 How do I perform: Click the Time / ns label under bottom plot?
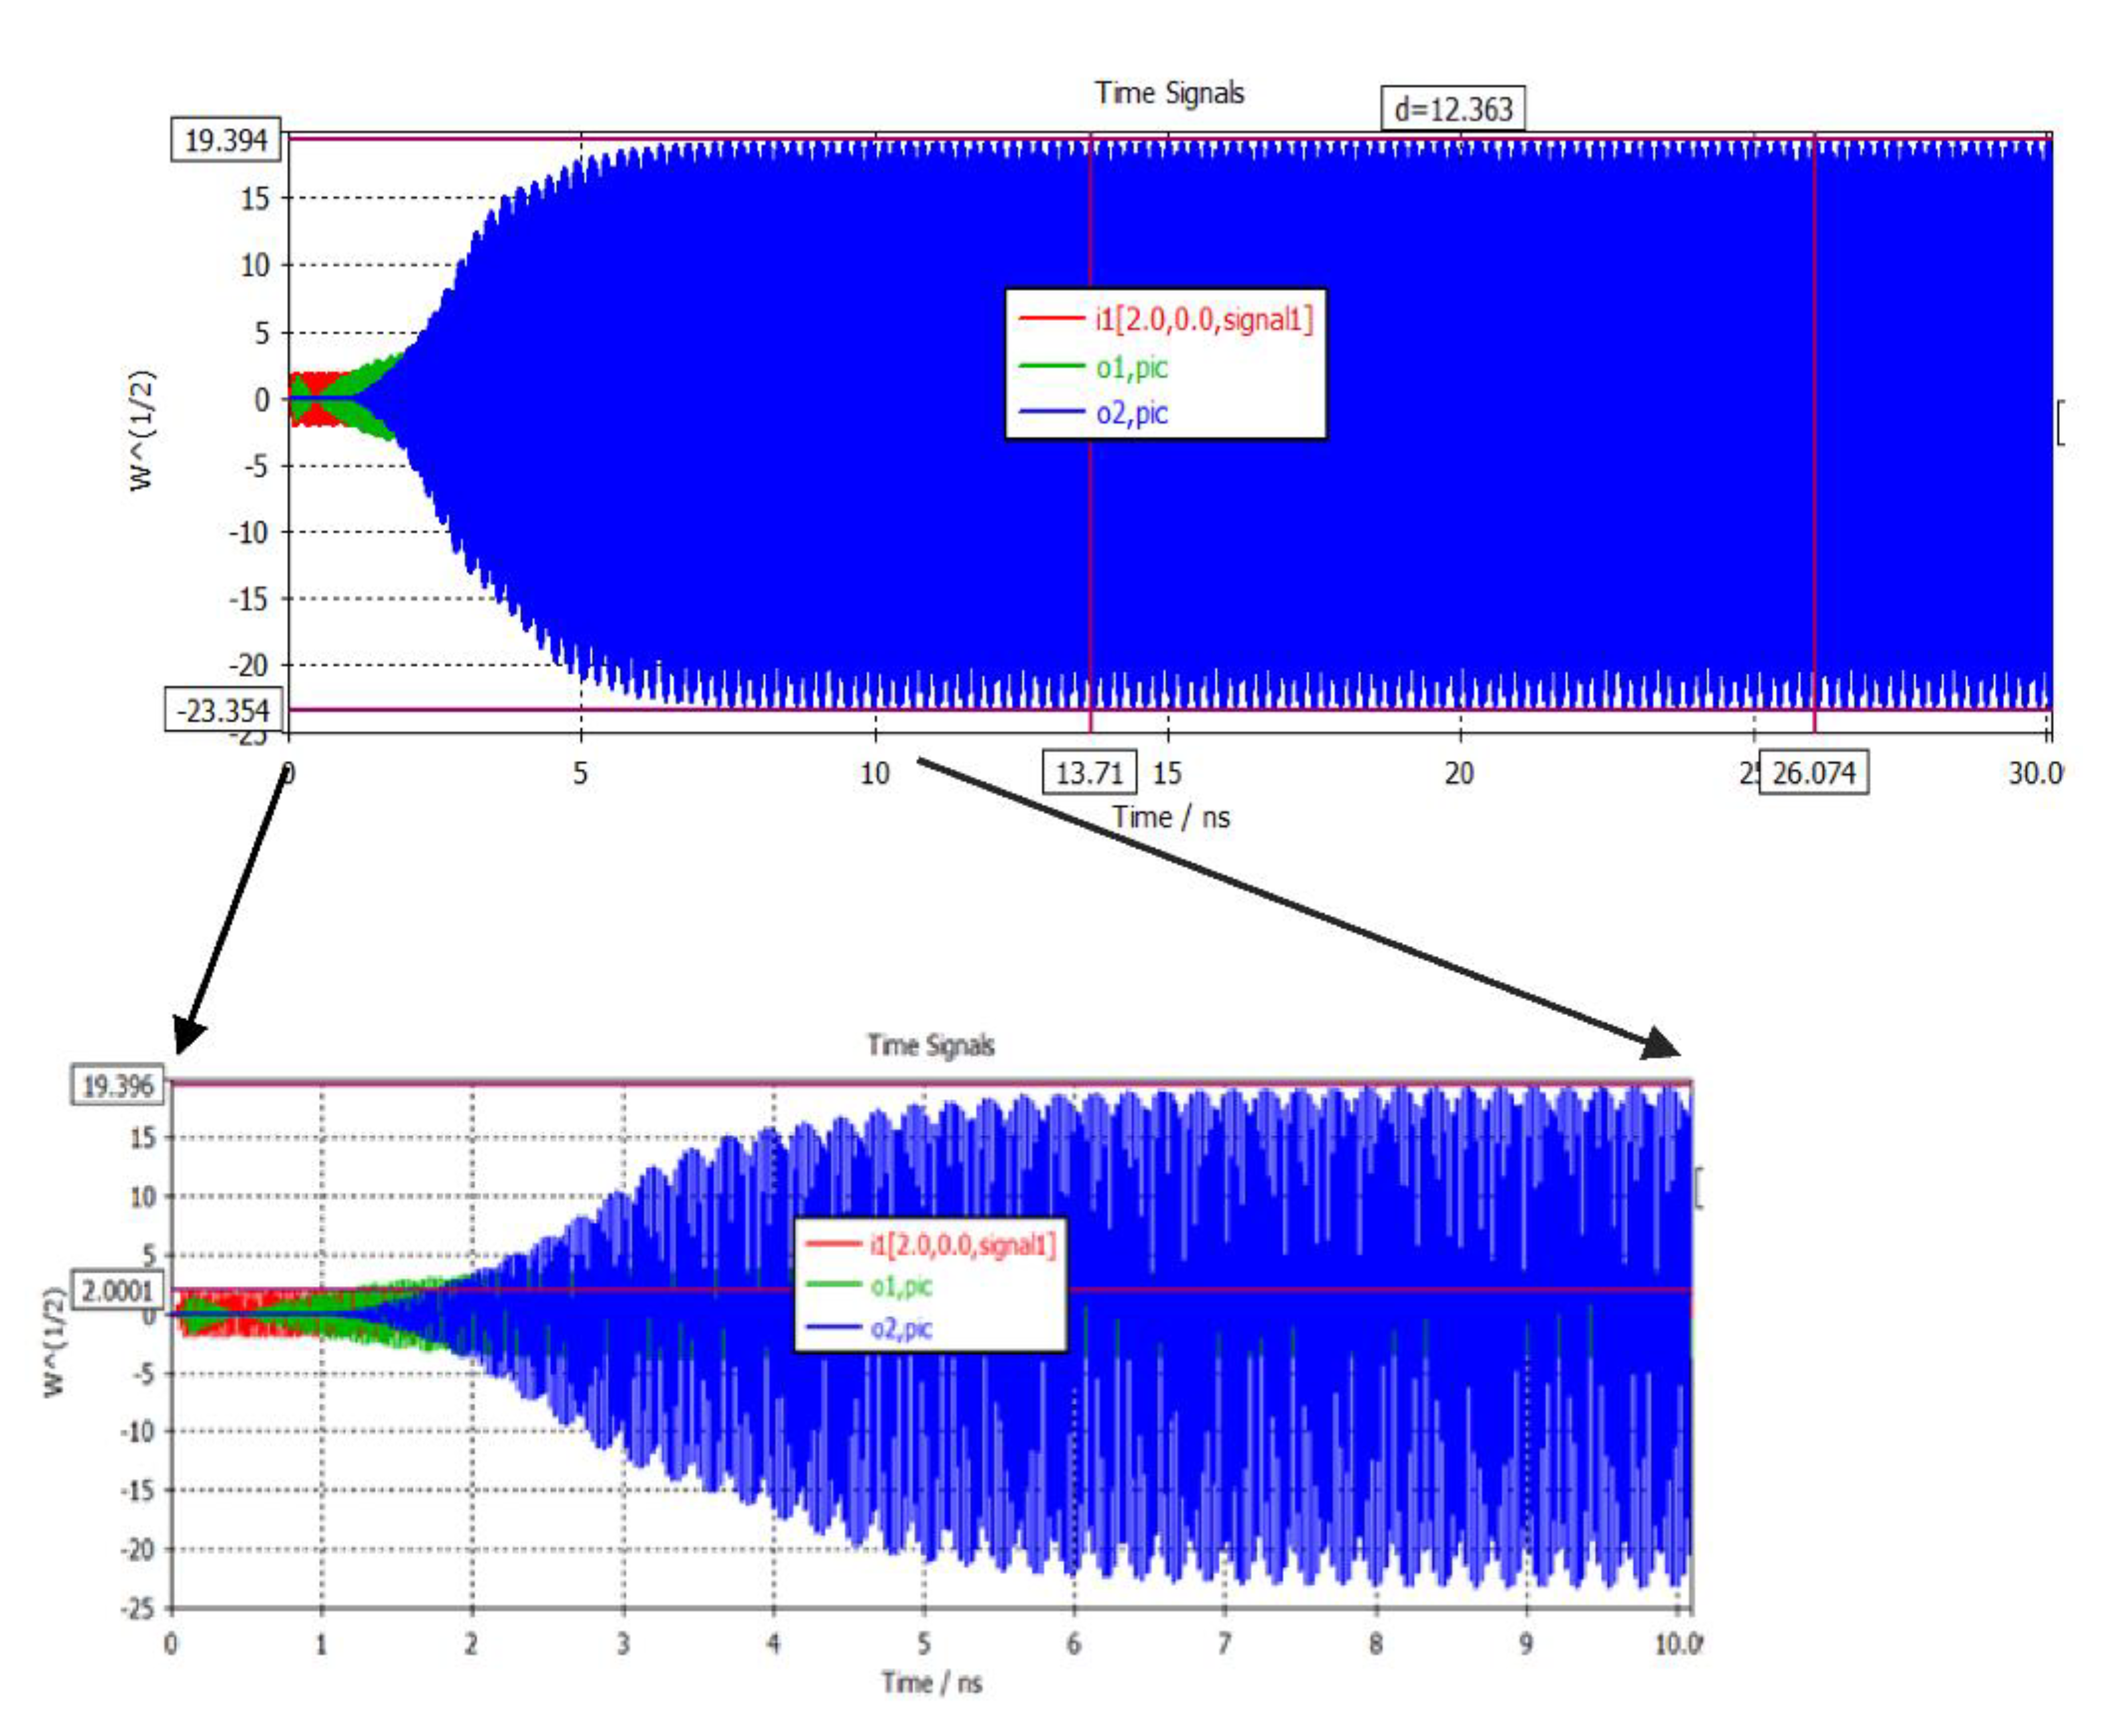(x=930, y=1683)
